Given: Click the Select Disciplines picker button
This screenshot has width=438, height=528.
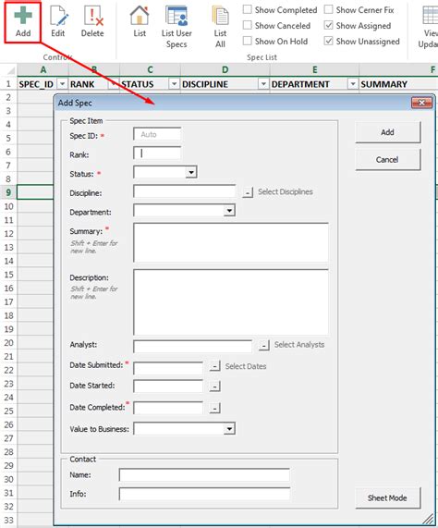Looking at the screenshot, I should tap(248, 192).
